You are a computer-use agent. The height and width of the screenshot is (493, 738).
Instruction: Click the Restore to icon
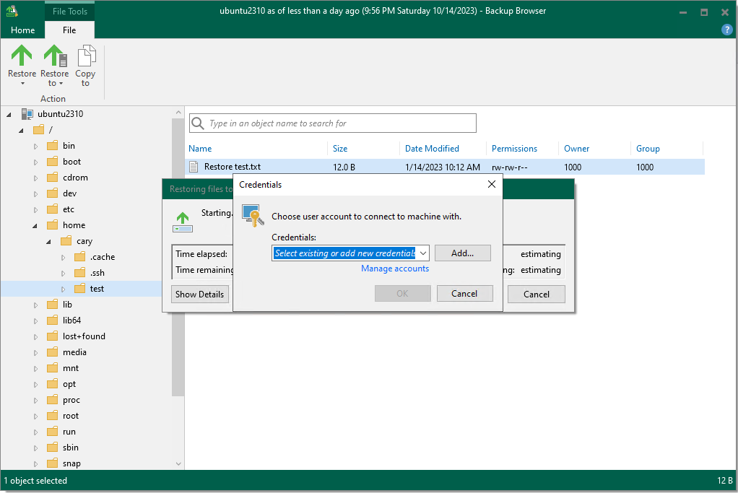pos(53,56)
